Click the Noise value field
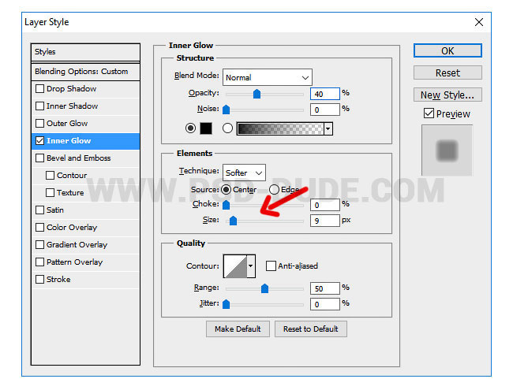Image resolution: width=513 pixels, height=390 pixels. [325, 110]
